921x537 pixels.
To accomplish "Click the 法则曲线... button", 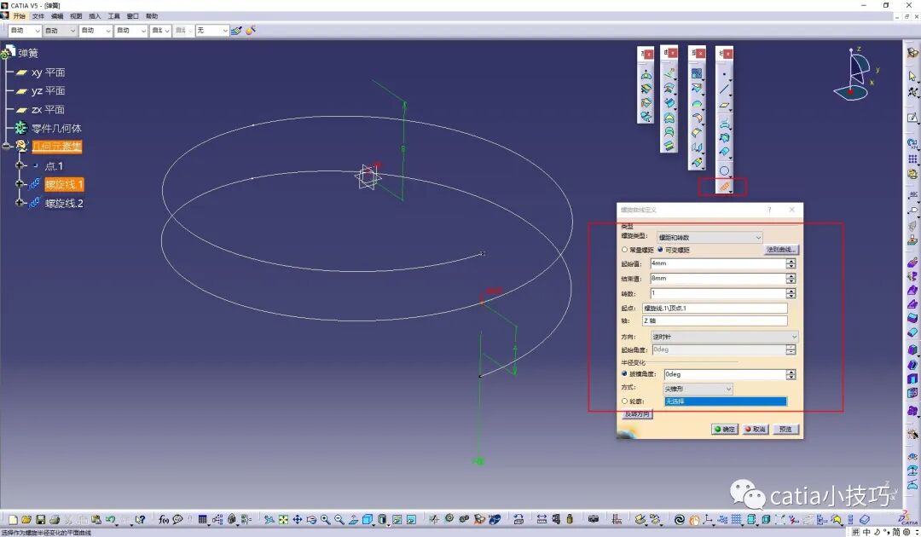I will point(780,250).
